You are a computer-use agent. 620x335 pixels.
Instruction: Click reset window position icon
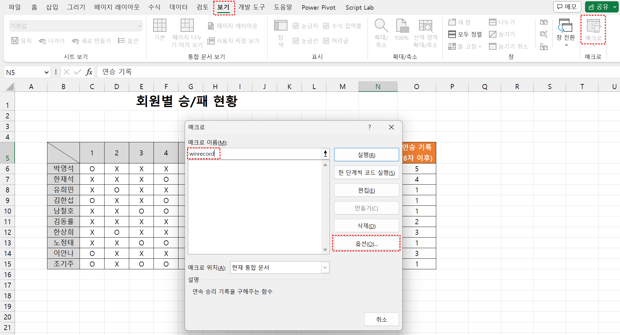click(x=544, y=46)
